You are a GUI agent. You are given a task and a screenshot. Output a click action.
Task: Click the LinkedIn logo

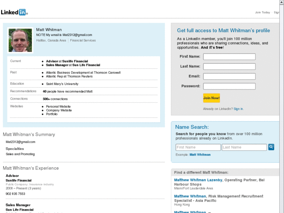(x=14, y=12)
